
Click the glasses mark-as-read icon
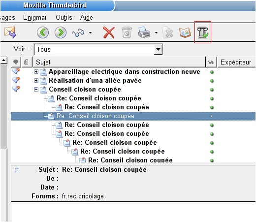coord(78,32)
